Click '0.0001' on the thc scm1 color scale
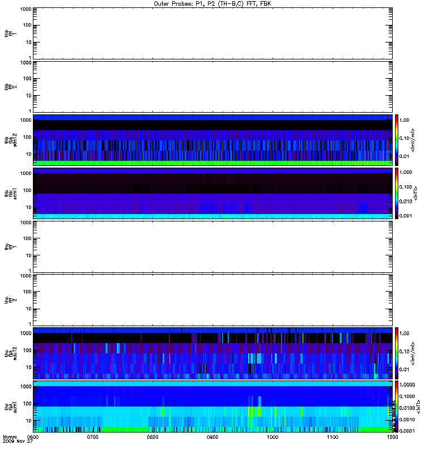Image resolution: width=425 pixels, height=453 pixels. 407,431
